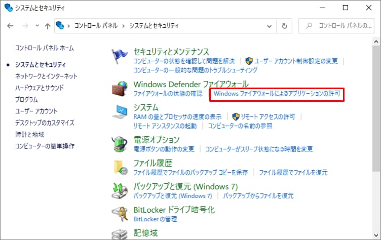Image resolution: width=381 pixels, height=240 pixels.
Task: Open ユーザー アカウント category in sidebar
Action: coord(36,111)
